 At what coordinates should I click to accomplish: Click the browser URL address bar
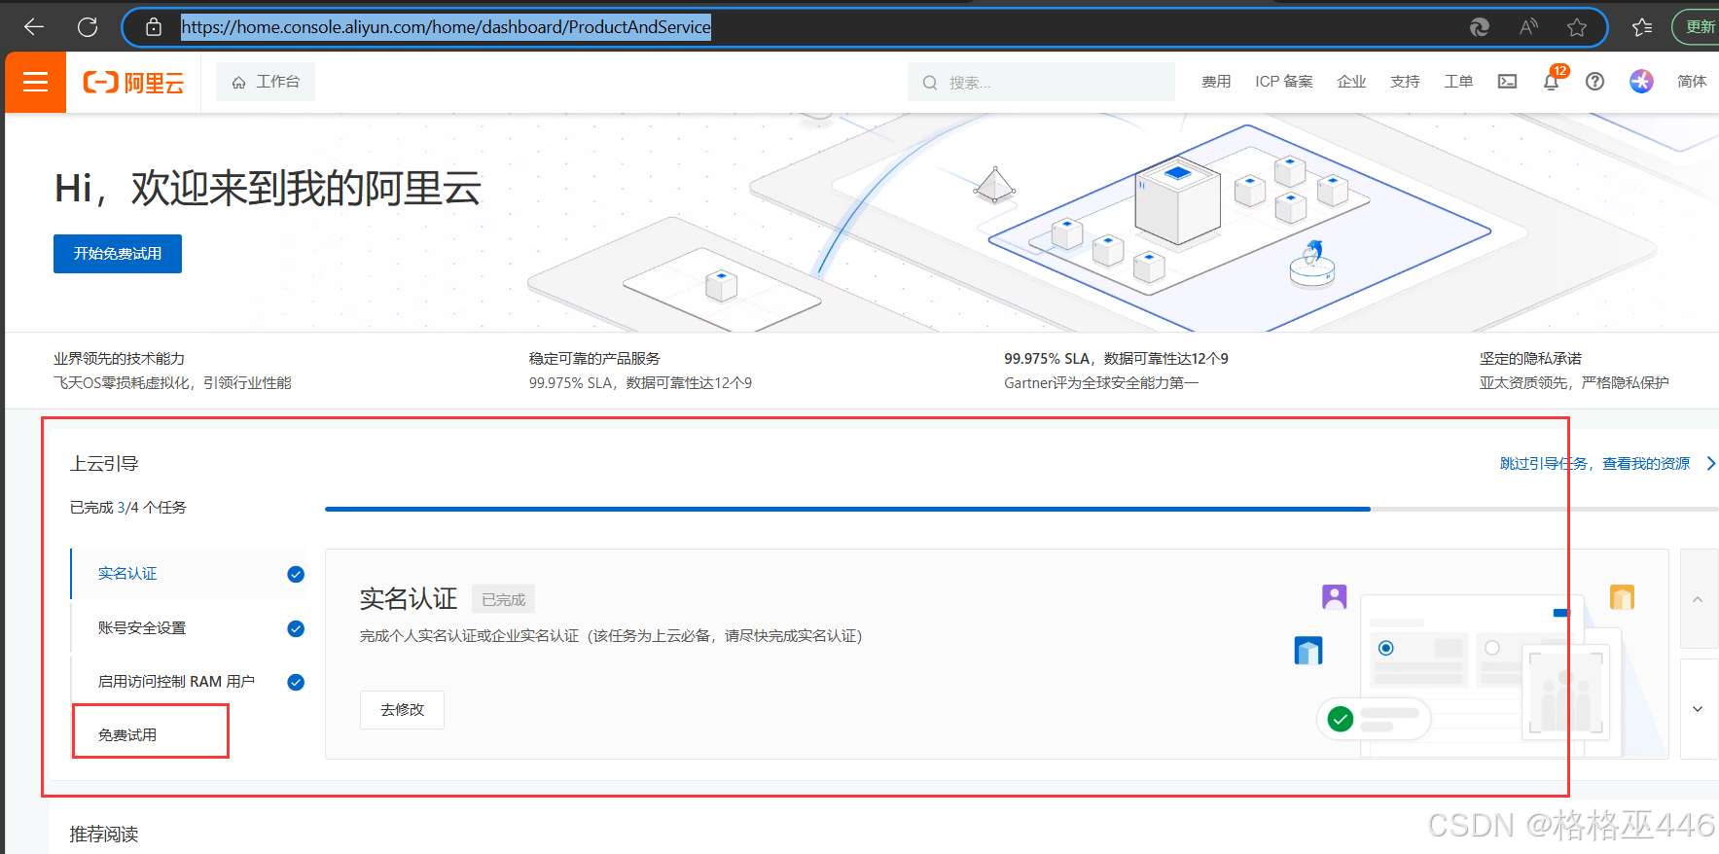(864, 27)
